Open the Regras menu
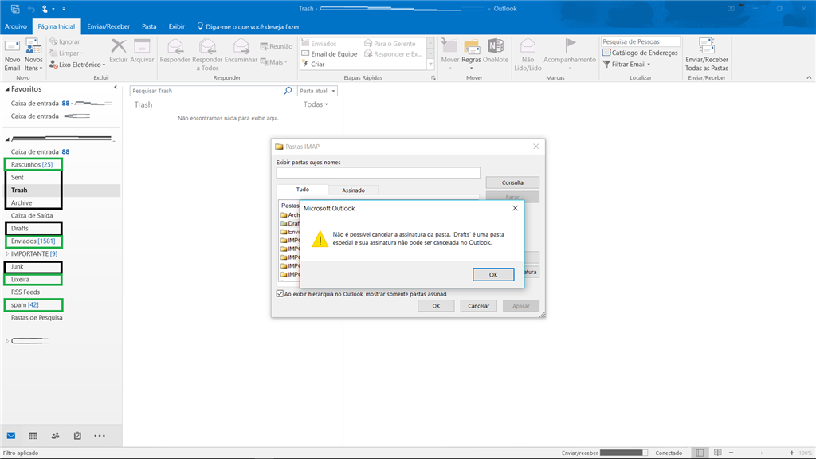The width and height of the screenshot is (816, 459). point(472,55)
